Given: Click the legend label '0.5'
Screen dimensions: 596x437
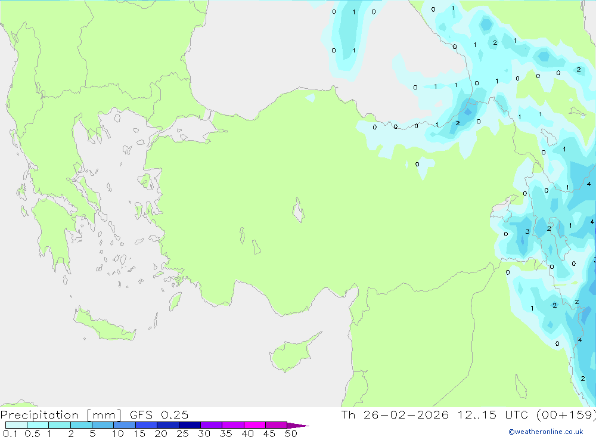Looking at the screenshot, I should click(32, 433).
